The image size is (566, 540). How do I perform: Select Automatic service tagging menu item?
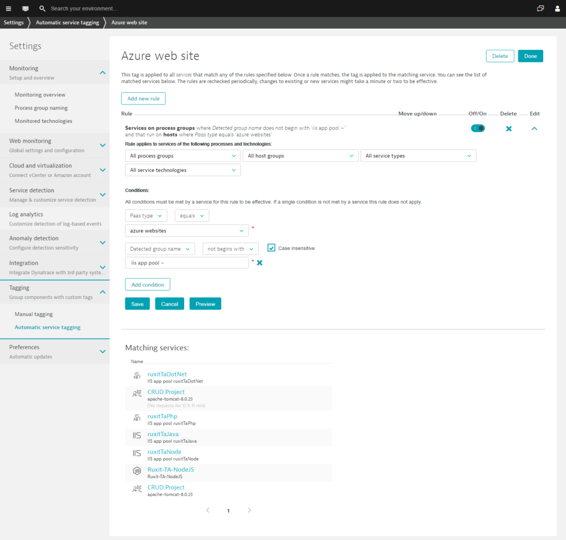pyautogui.click(x=48, y=327)
